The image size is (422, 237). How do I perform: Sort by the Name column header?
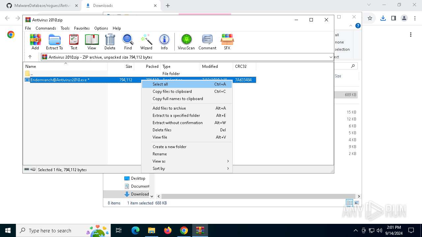(65, 66)
